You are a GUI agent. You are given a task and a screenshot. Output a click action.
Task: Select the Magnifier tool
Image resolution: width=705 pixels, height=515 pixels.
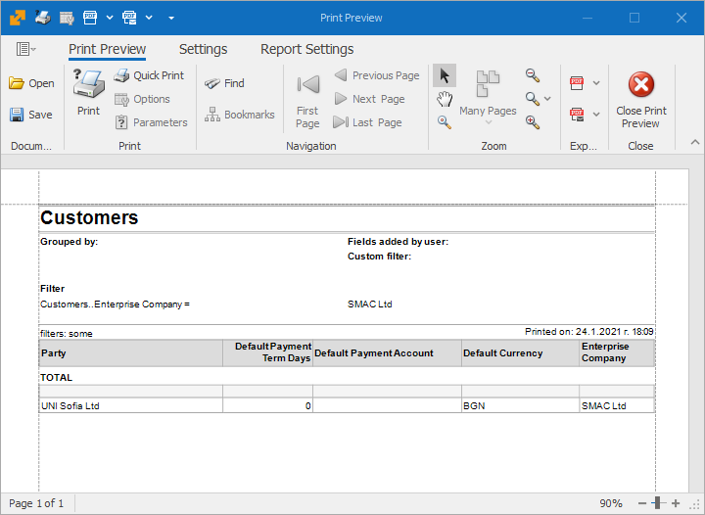pyautogui.click(x=445, y=122)
